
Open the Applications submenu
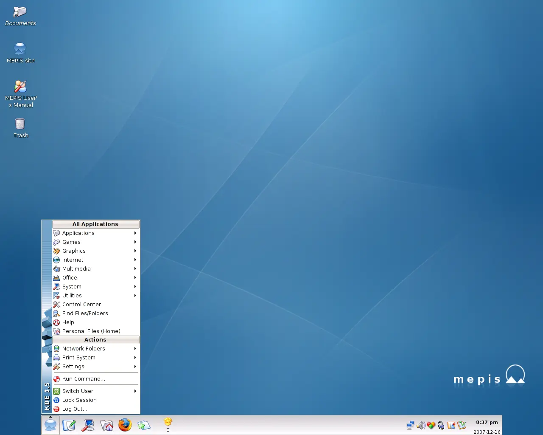96,233
